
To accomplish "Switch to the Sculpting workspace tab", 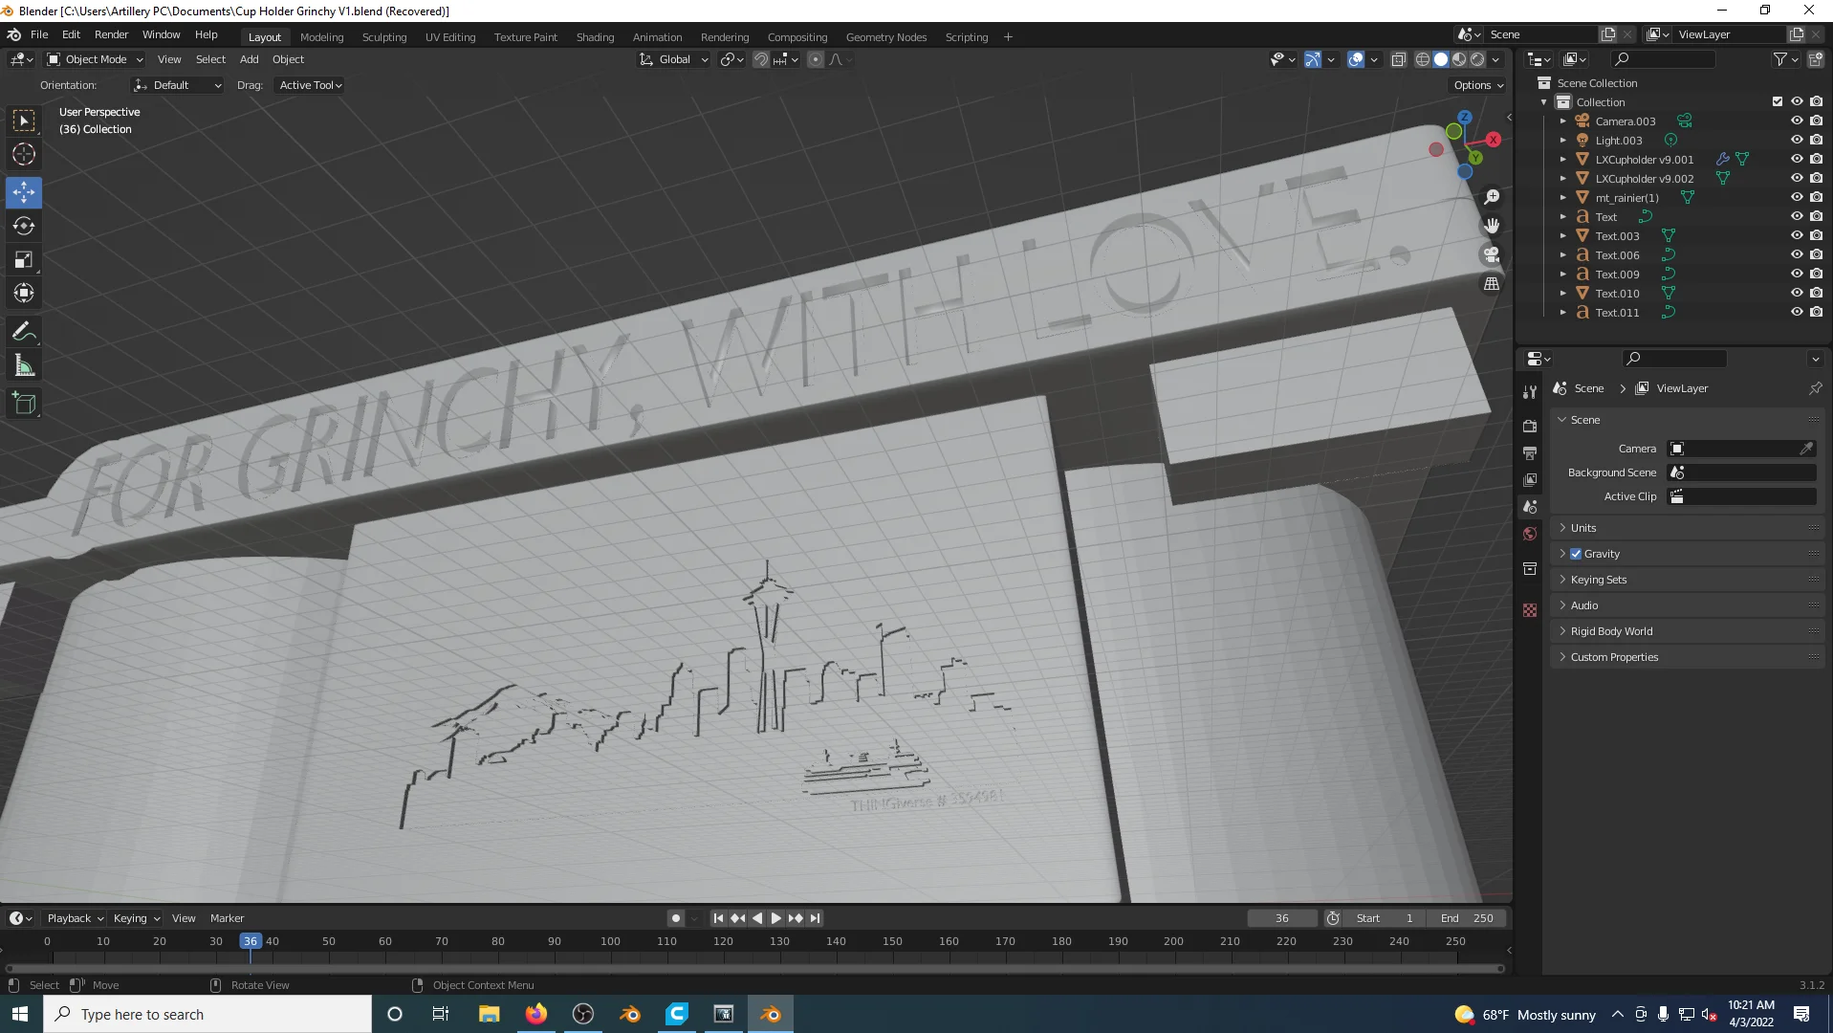I will (x=384, y=37).
